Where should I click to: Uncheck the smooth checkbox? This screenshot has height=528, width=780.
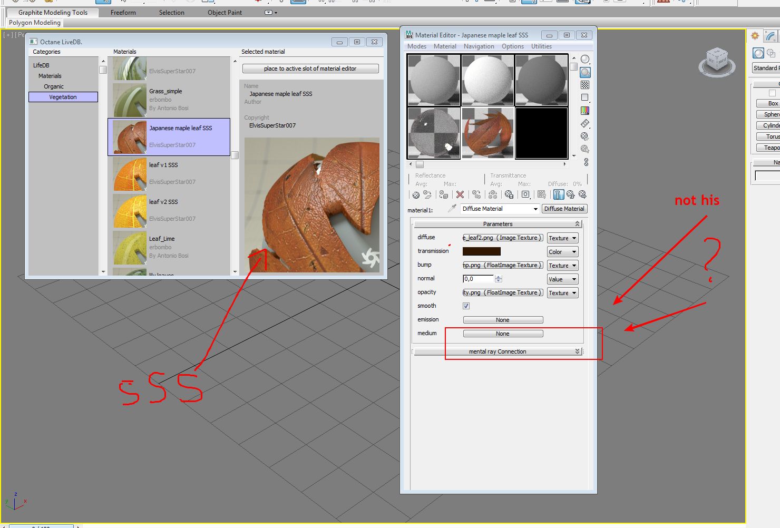pyautogui.click(x=466, y=306)
